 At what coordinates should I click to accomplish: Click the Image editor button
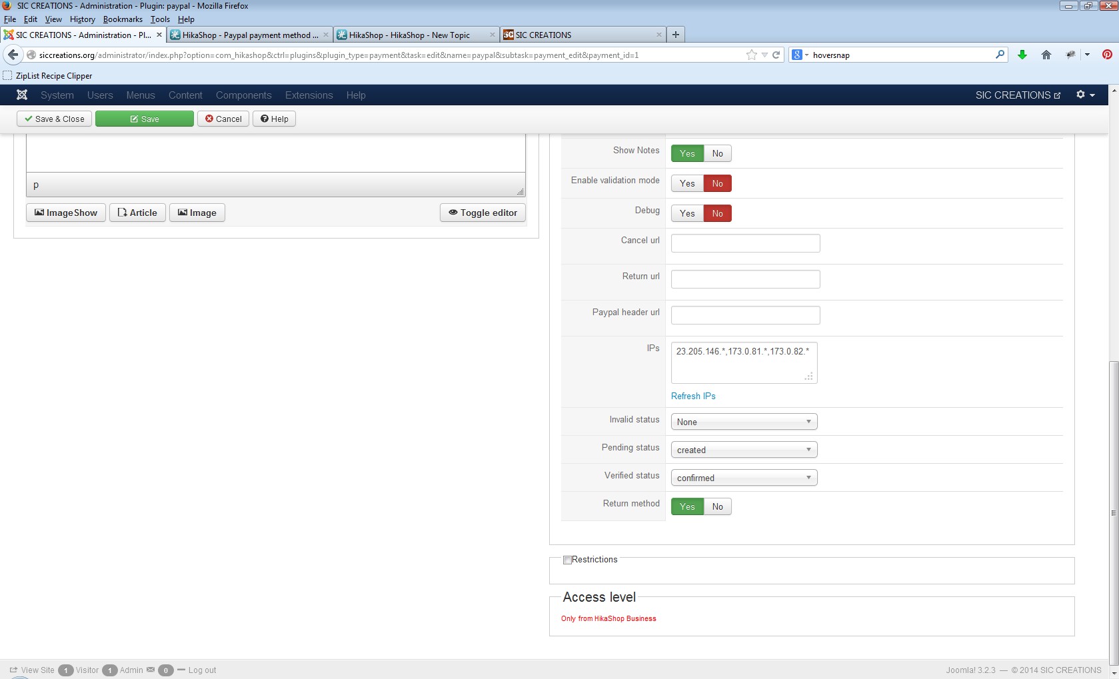point(197,213)
